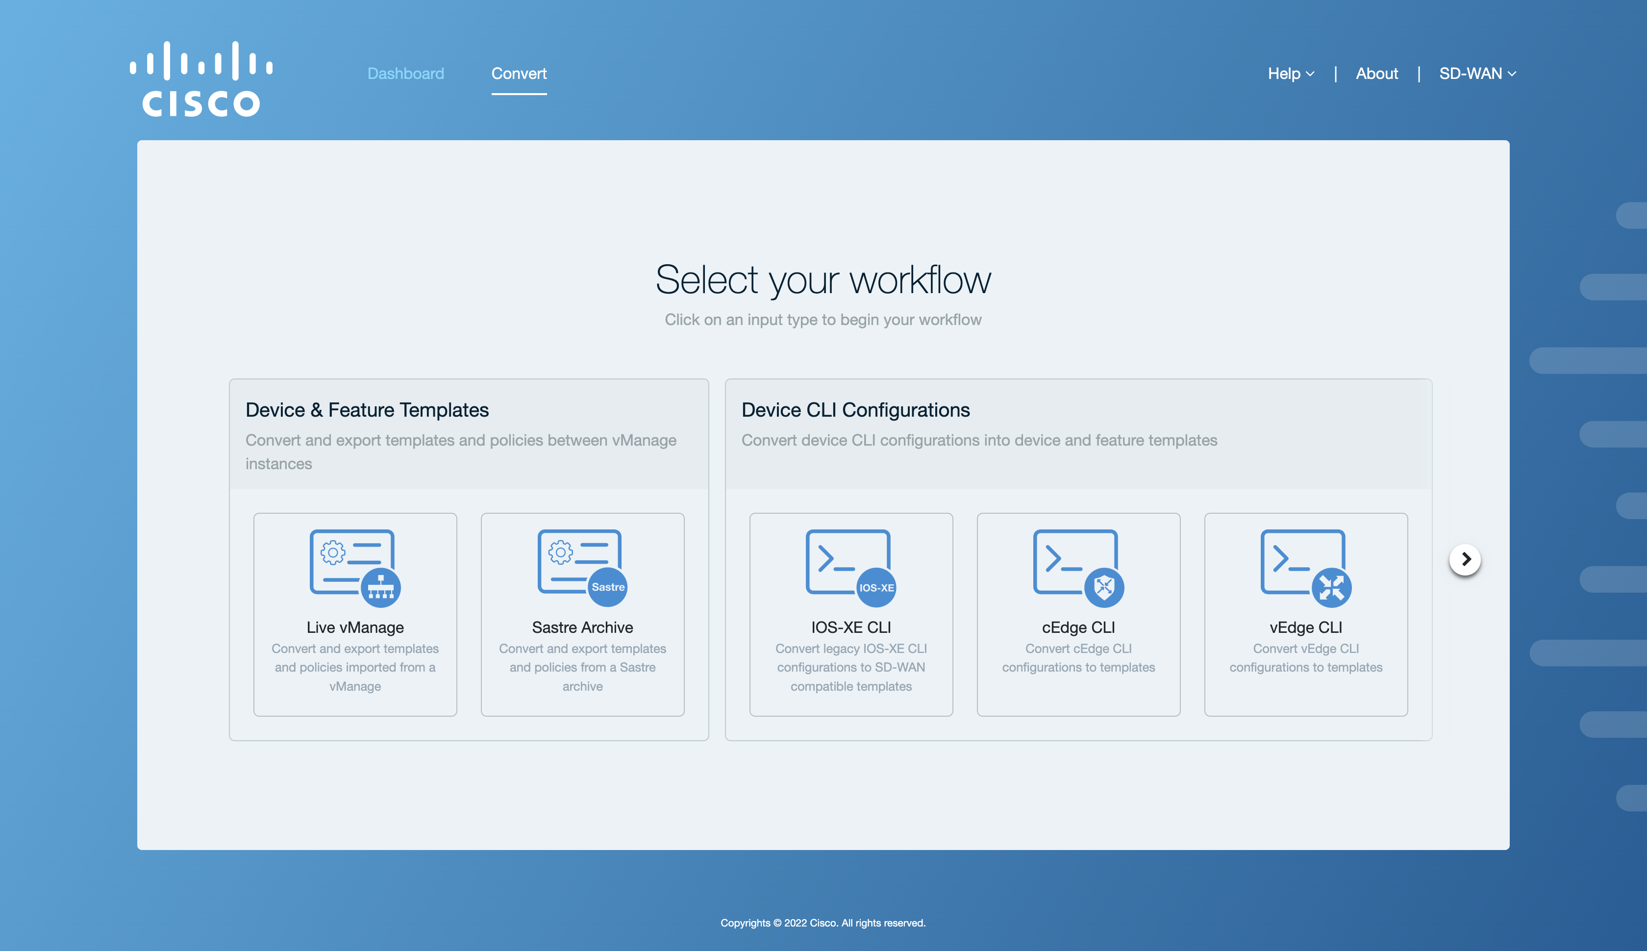Viewport: 1647px width, 951px height.
Task: Switch to the Dashboard tab
Action: [x=405, y=73]
